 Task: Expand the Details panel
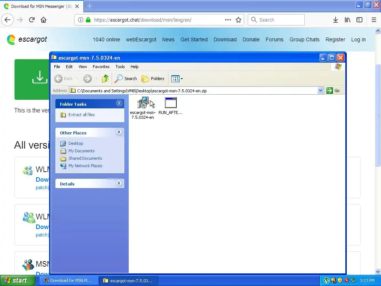click(119, 183)
